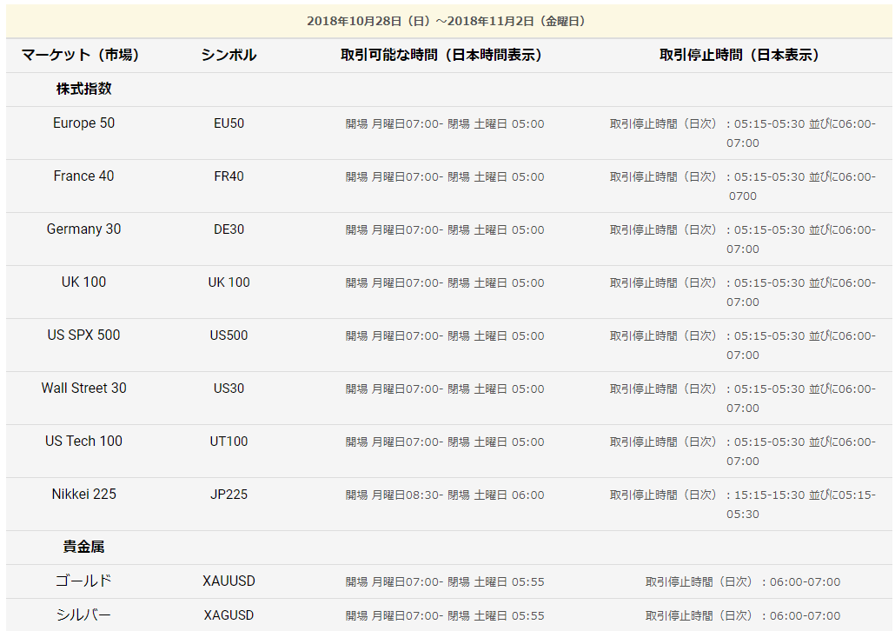Click シルバー trading hours ending 05:55
895x631 pixels.
[x=445, y=616]
